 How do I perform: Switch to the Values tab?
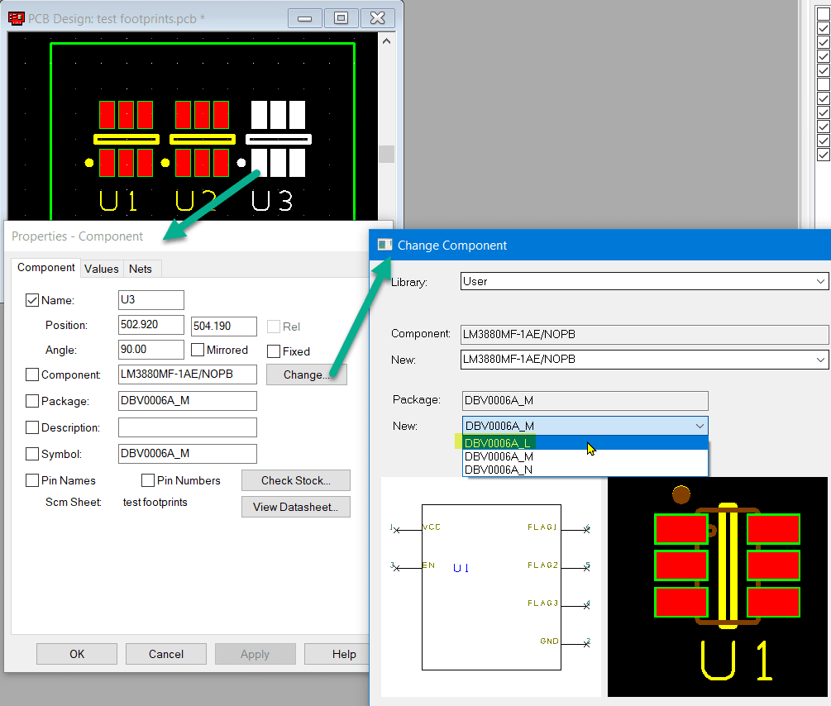(101, 269)
